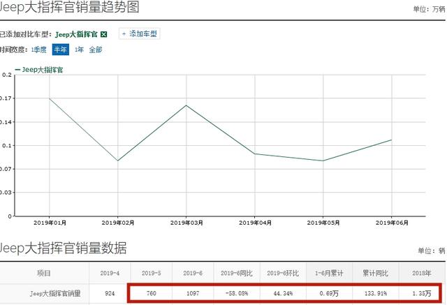Click the 2019年04月 axis label
Screen dimensions: 447x305
point(255,223)
